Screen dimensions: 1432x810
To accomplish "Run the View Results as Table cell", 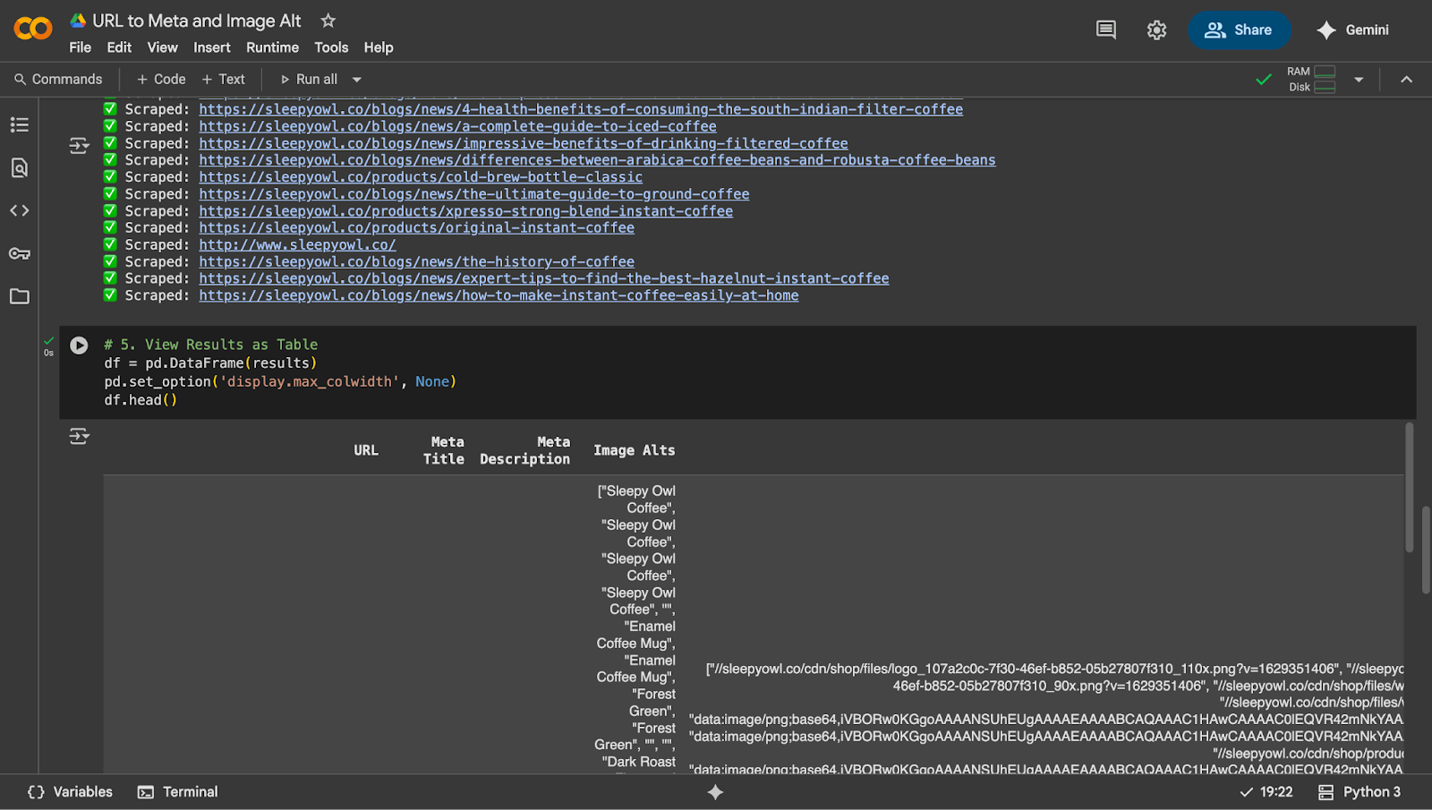I will 79,345.
